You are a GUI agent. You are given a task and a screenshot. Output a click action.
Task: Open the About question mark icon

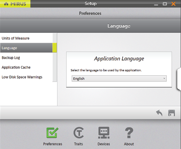click(129, 133)
